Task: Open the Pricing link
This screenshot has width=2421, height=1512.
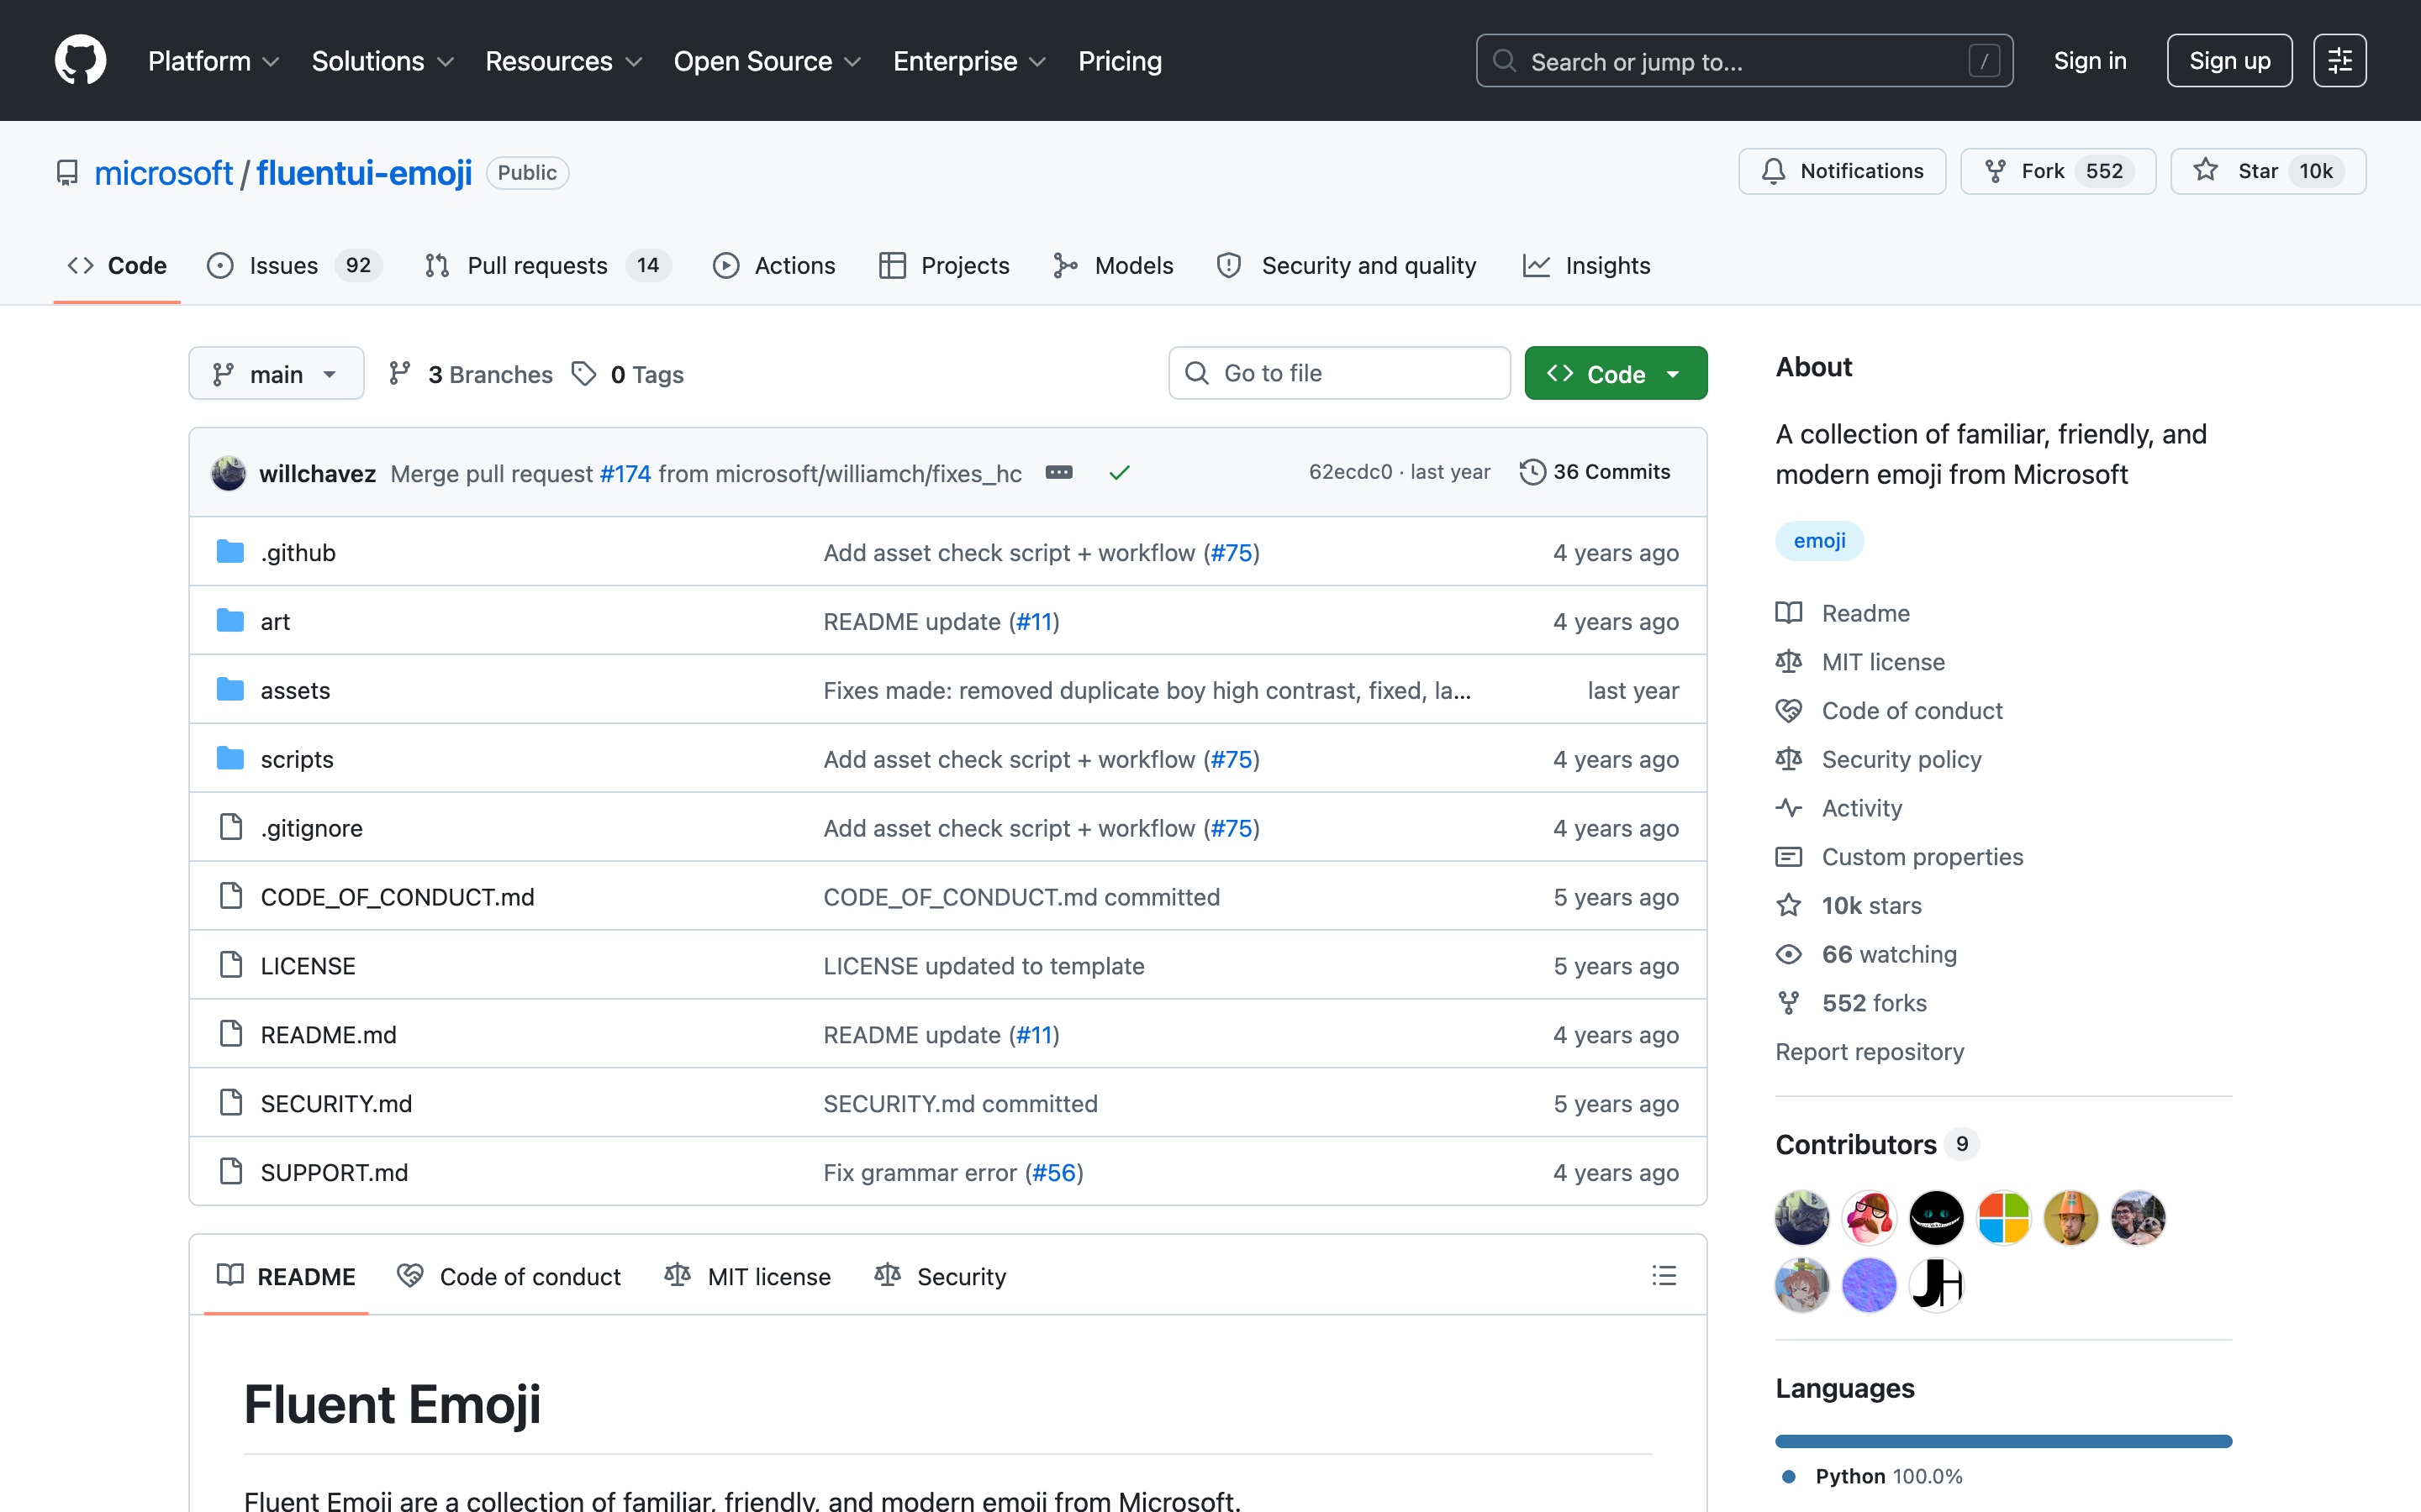Action: click(1120, 61)
